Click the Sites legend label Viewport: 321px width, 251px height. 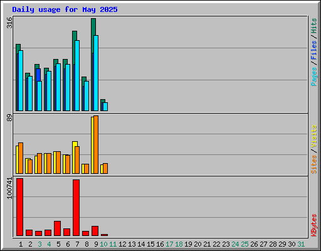pyautogui.click(x=314, y=164)
